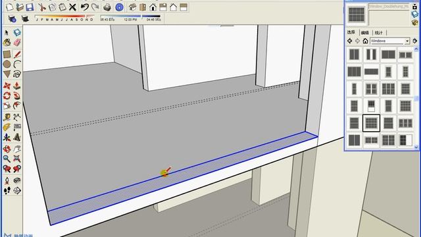421x237 pixels.
Task: Open component browser details arrow menu
Action: (414, 41)
